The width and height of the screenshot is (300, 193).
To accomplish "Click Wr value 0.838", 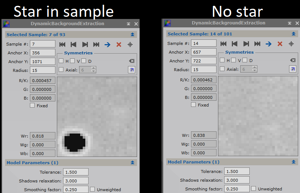I will point(204,135).
